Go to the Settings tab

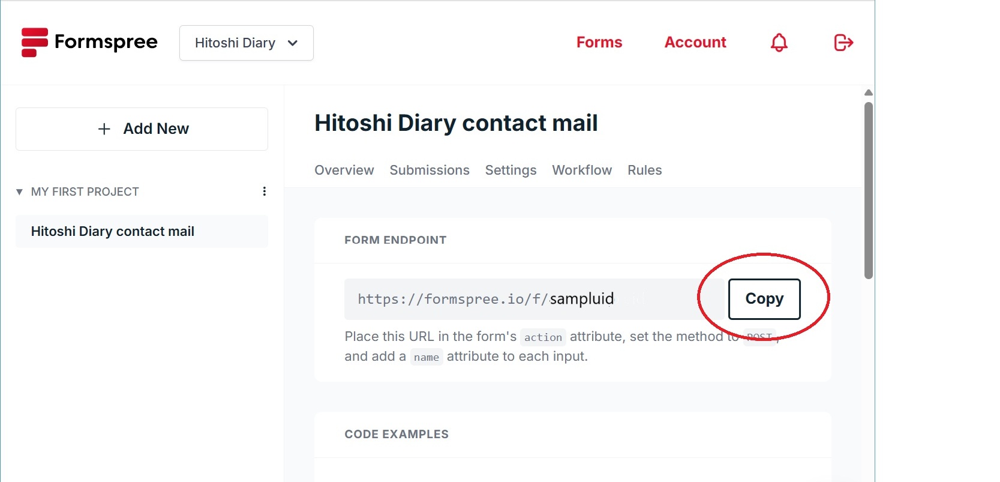(510, 170)
